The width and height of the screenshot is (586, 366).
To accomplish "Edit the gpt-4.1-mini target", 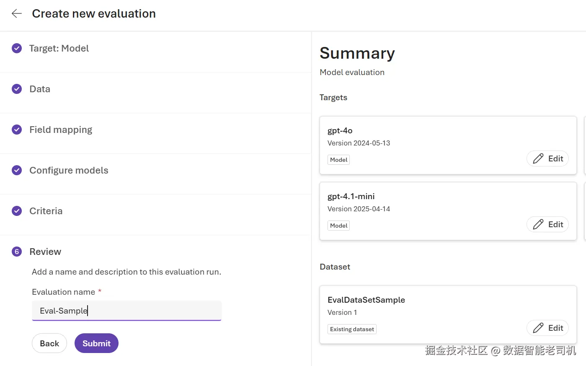I will tap(547, 224).
